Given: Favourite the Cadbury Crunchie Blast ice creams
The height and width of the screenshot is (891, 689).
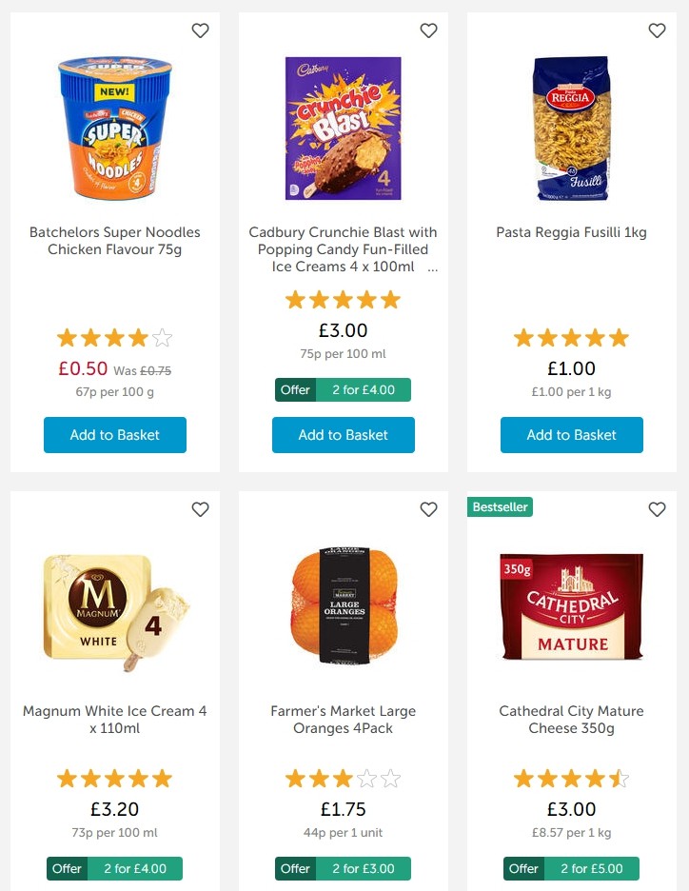Looking at the screenshot, I should tap(428, 30).
